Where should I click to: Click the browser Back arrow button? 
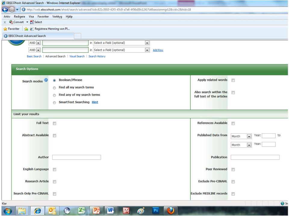(5, 9)
